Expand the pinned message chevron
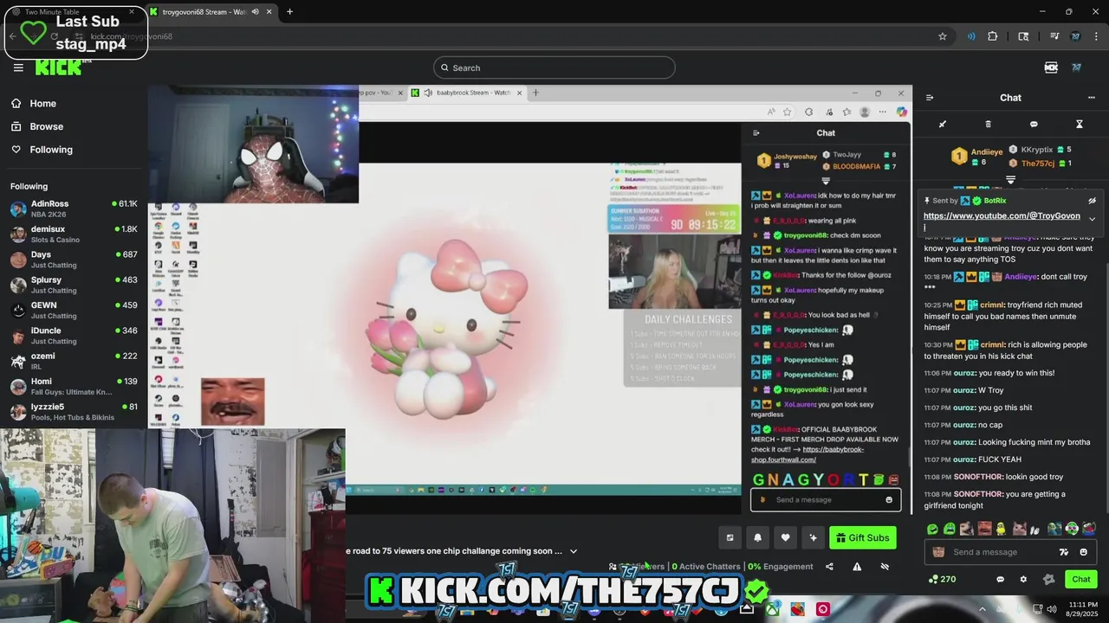The image size is (1109, 623). point(1092,219)
